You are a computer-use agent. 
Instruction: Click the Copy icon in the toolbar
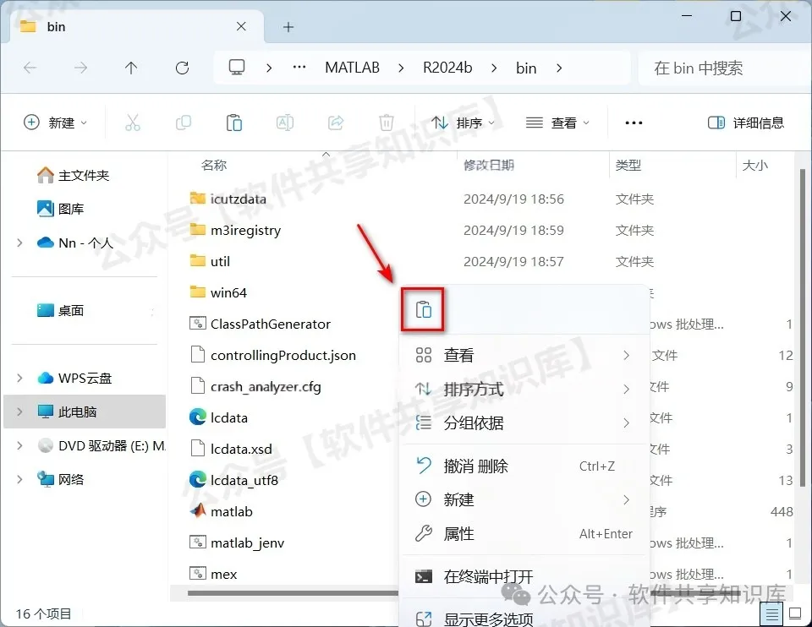tap(184, 123)
